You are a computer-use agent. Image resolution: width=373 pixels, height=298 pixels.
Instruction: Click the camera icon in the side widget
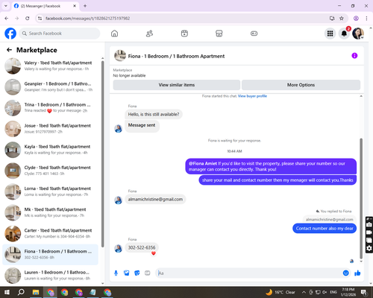click(x=369, y=224)
